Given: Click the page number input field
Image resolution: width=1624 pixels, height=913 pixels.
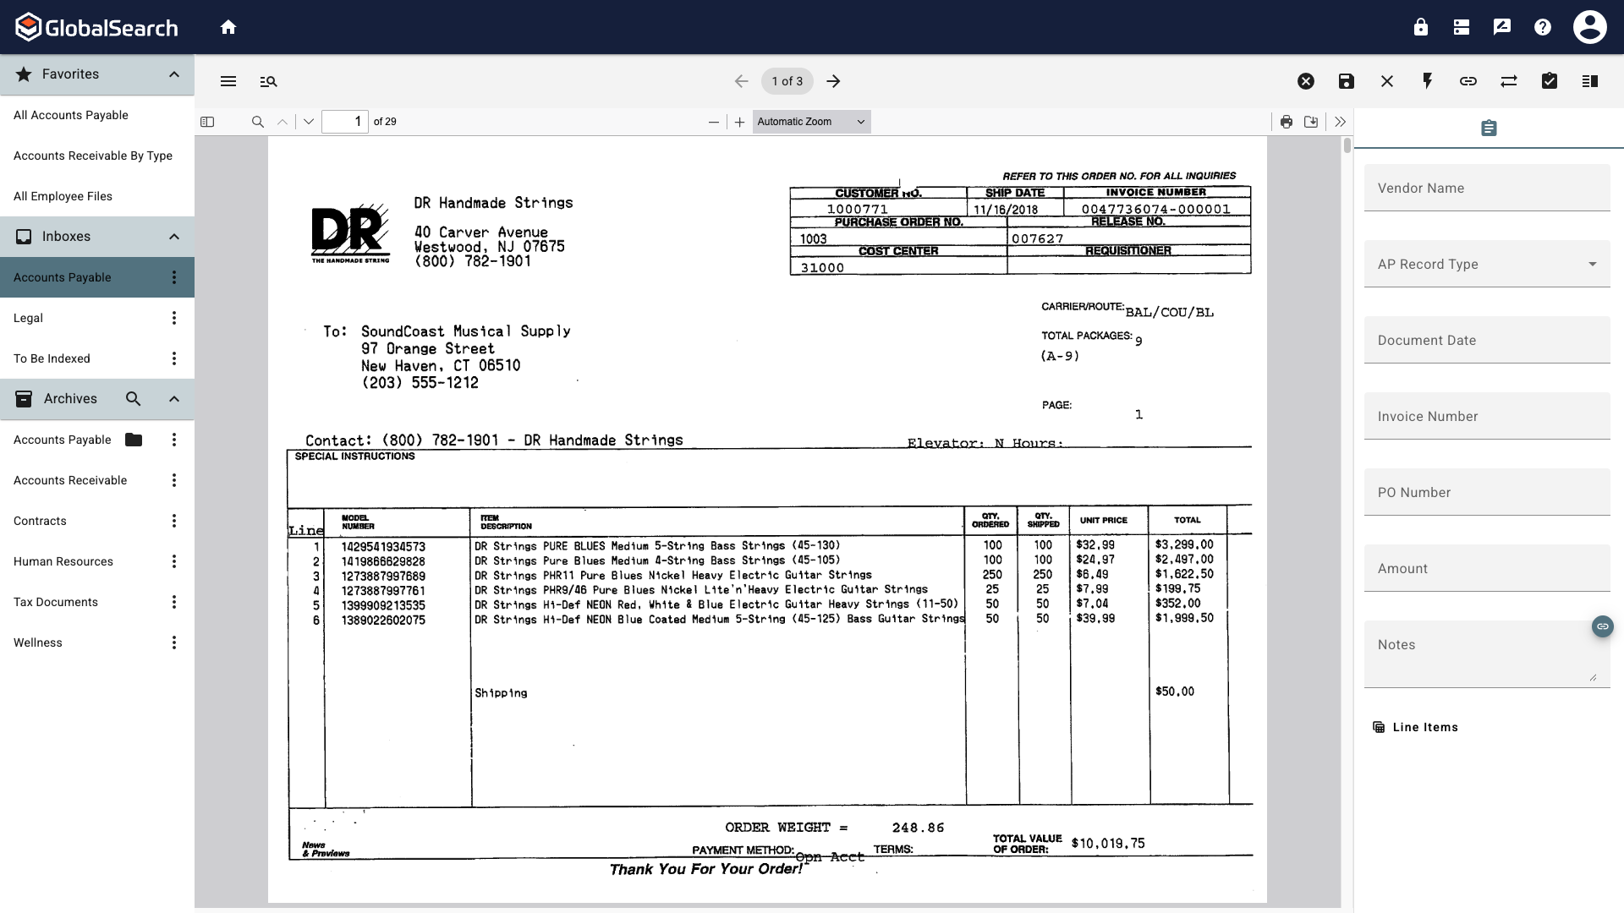Looking at the screenshot, I should (x=345, y=122).
